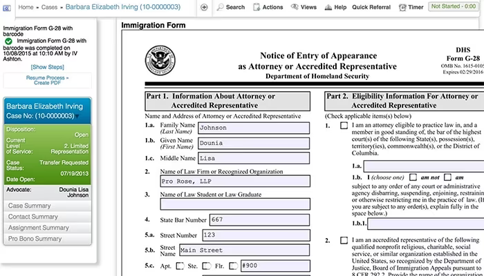Check the 'am not' checkbox
The height and width of the screenshot is (276, 484).
[413, 177]
